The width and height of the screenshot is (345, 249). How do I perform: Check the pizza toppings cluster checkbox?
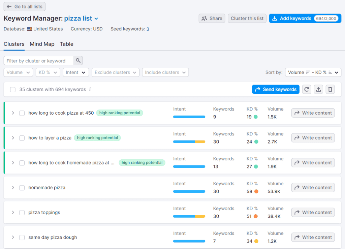22,212
